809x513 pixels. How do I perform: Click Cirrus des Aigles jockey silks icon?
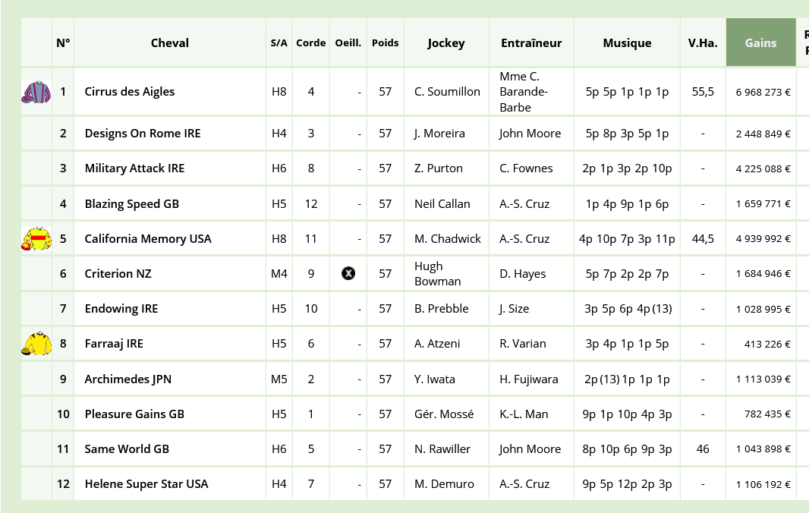pos(36,92)
